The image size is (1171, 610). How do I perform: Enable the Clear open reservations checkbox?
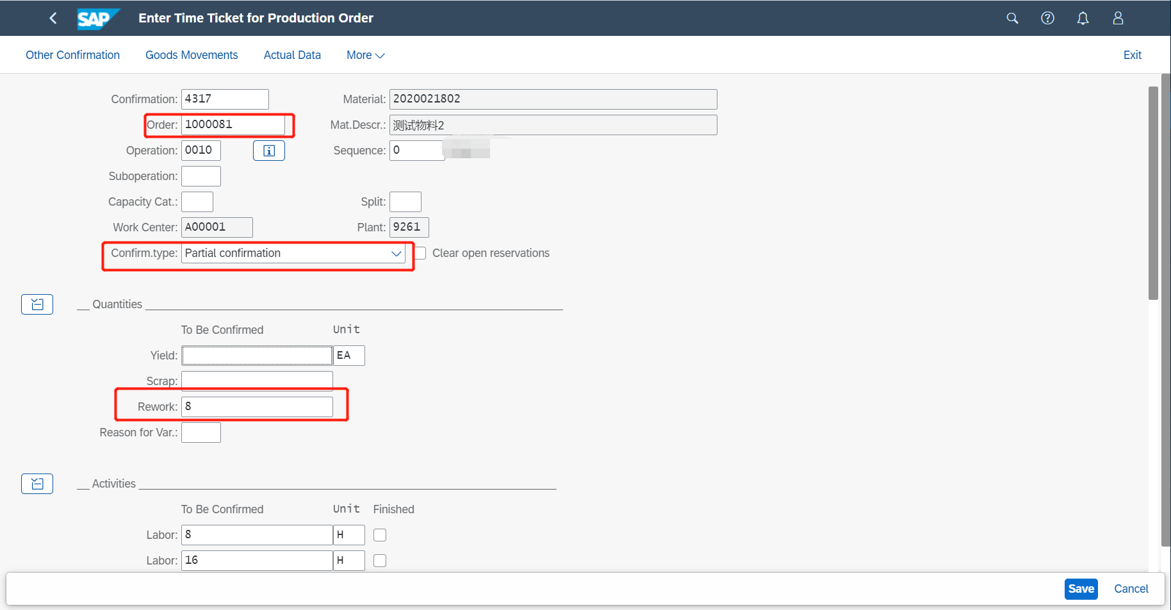point(420,253)
